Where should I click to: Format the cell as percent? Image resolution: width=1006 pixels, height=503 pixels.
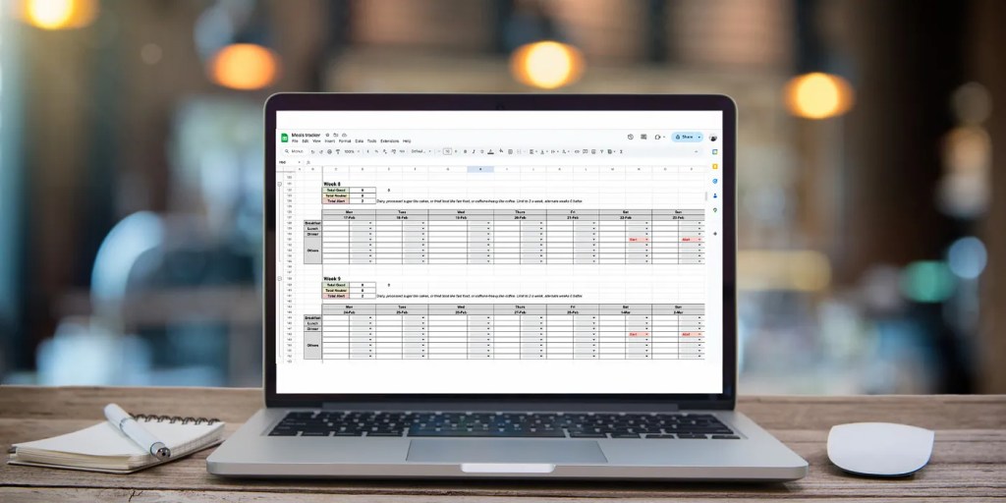(376, 151)
